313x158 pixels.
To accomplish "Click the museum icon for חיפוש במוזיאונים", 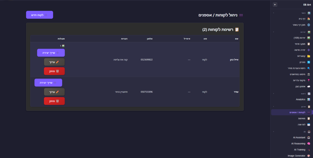I will [309, 74].
